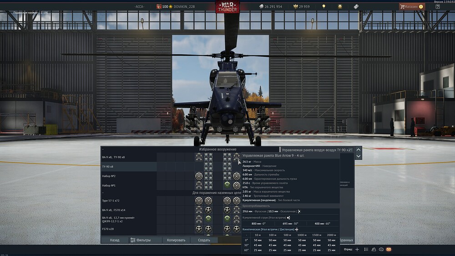The image size is (455, 256).
Task: Select outer right BA-9 in 'BA-9 x8, FS70 x14' row
Action: point(237,210)
